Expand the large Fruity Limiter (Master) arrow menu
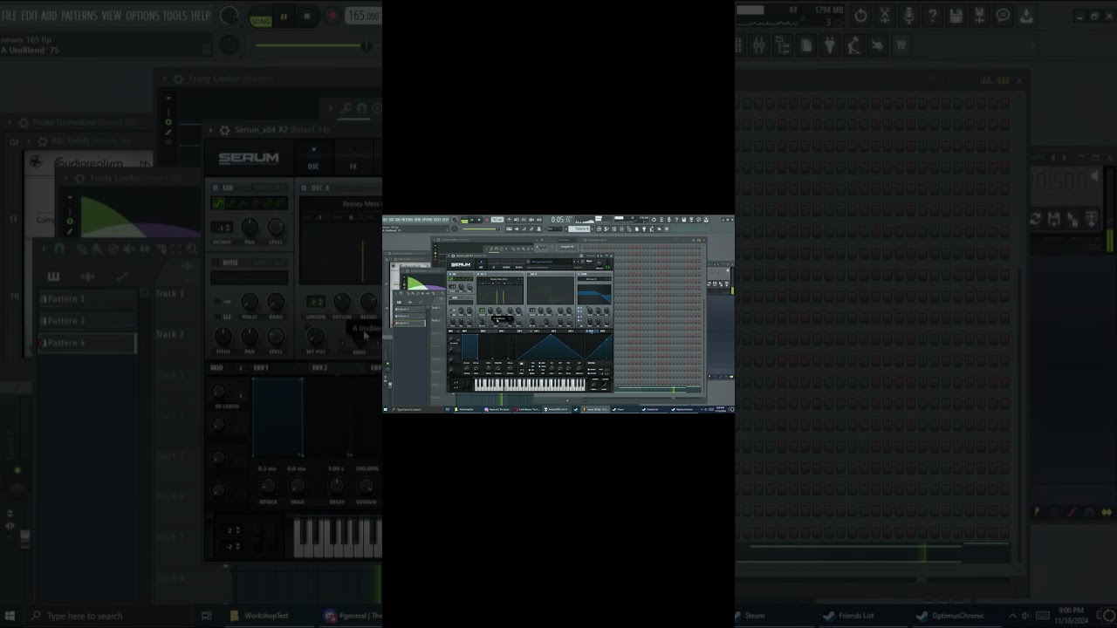This screenshot has width=1117, height=628. [x=164, y=78]
